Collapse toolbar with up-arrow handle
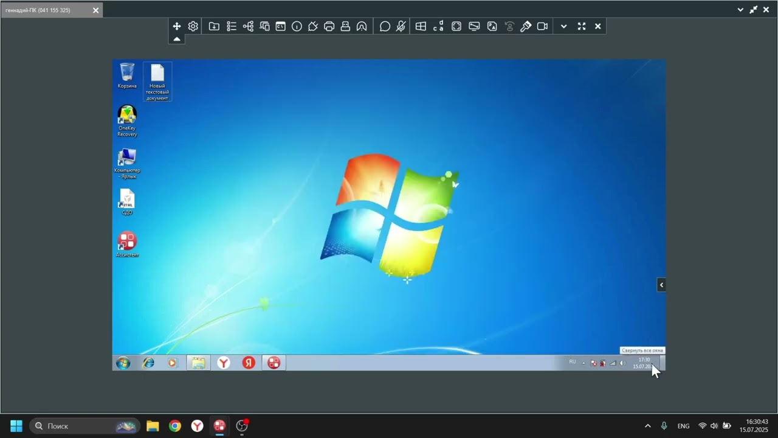Screen dimensions: 778x438 tap(176, 39)
